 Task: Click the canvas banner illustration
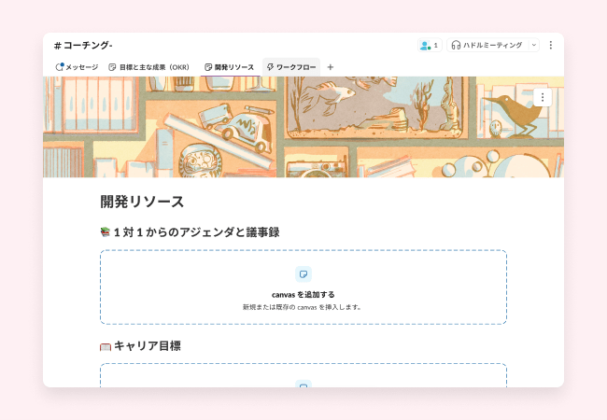303,127
